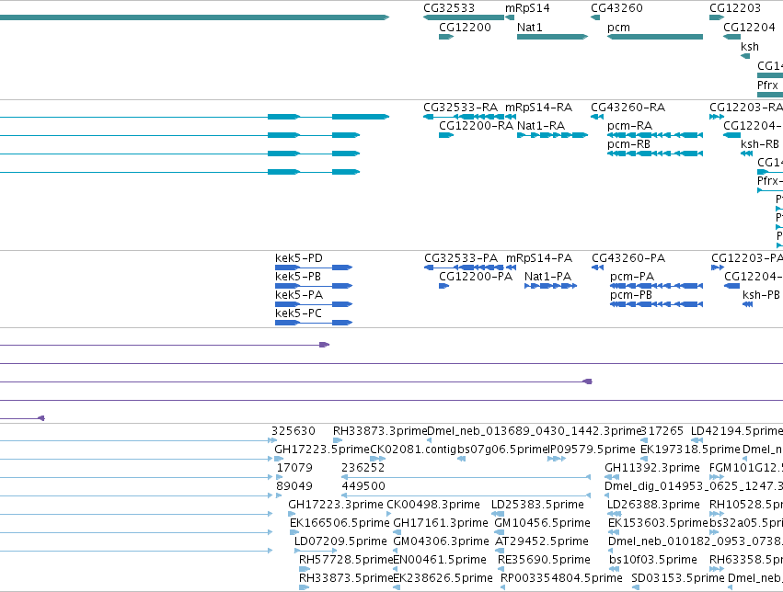Viewport: 783px width, 592px height.
Task: Click the mRpS14-PA protein label
Action: tap(539, 258)
